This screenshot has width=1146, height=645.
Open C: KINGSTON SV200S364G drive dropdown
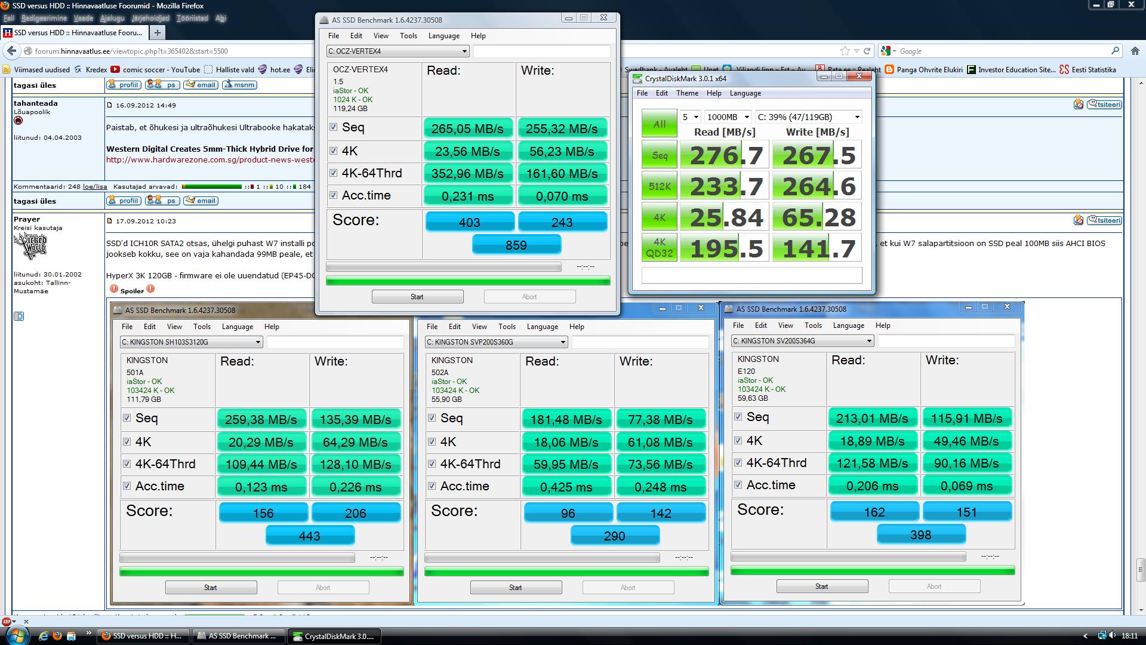tap(802, 341)
